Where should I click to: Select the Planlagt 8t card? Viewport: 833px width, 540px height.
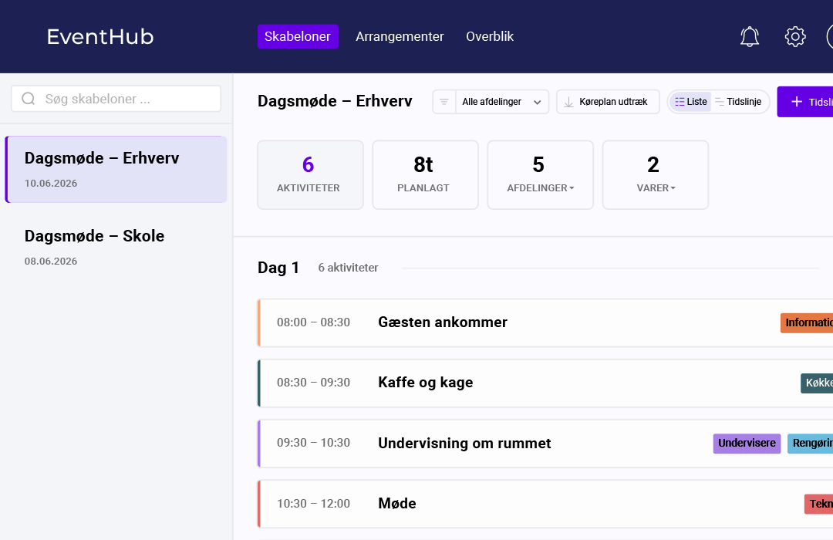(425, 175)
